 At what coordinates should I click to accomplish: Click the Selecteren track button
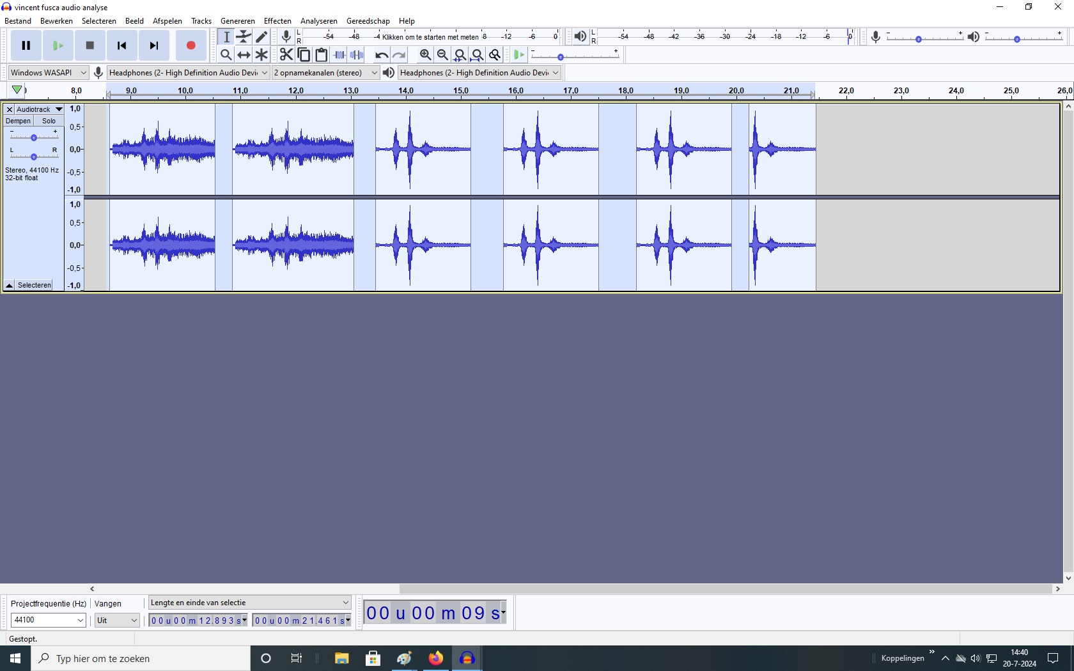(x=35, y=285)
